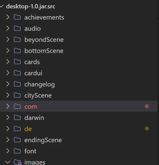Expand the com folder chevron
Viewport: 159px width, 165px height.
tap(8, 106)
